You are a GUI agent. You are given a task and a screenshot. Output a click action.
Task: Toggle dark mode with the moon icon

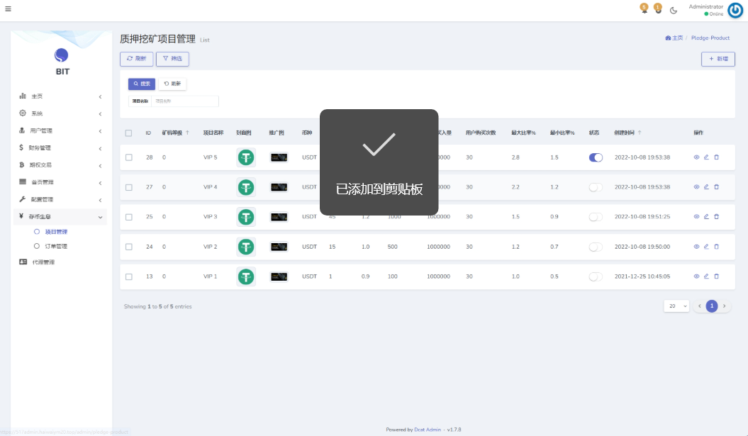[674, 10]
